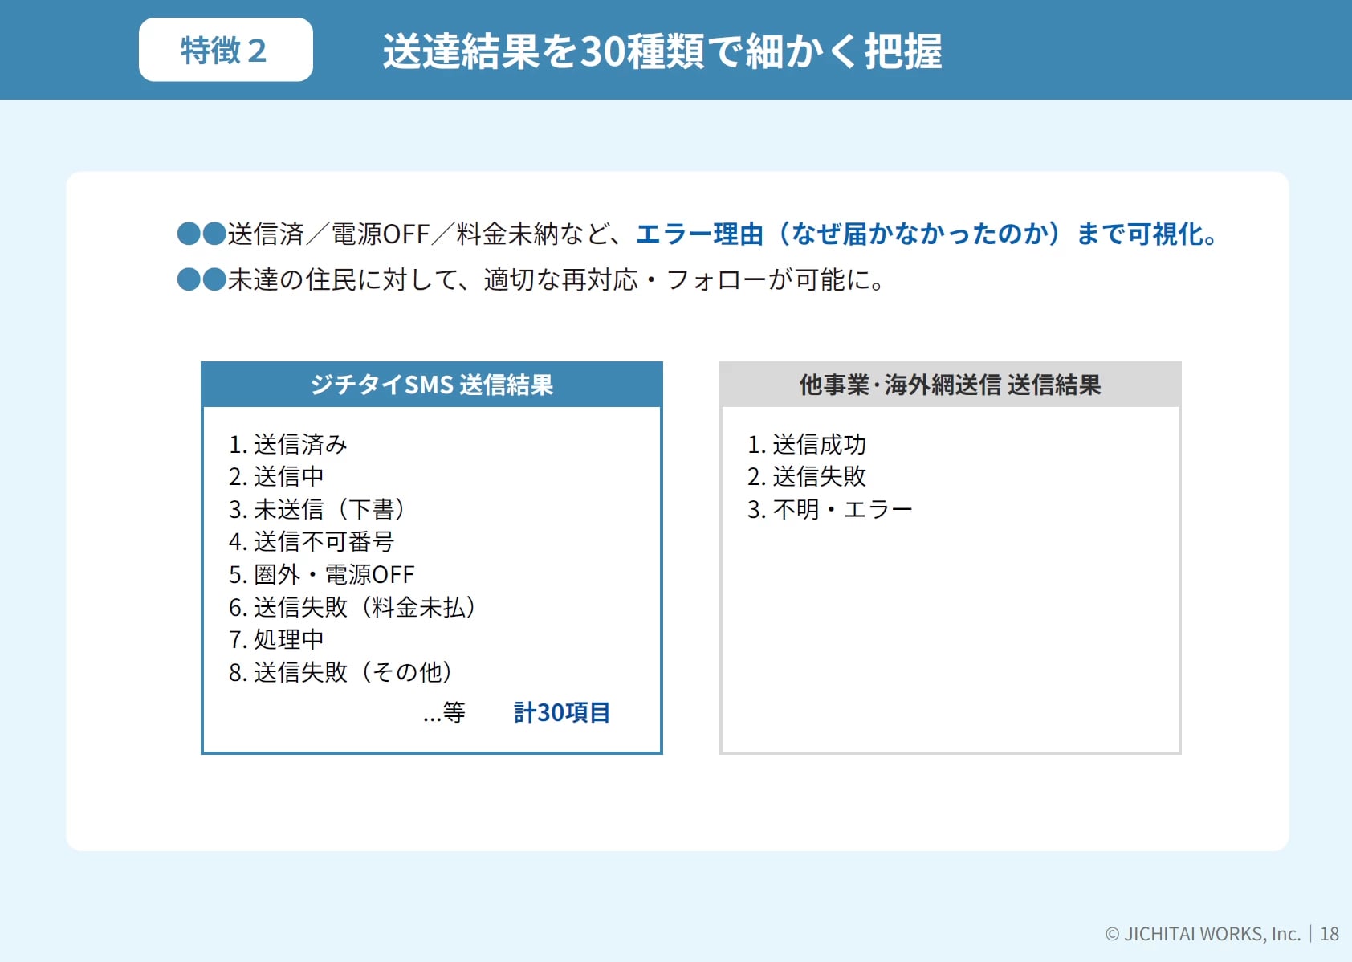Click list item 2. 送信中
This screenshot has width=1352, height=962.
(x=276, y=476)
